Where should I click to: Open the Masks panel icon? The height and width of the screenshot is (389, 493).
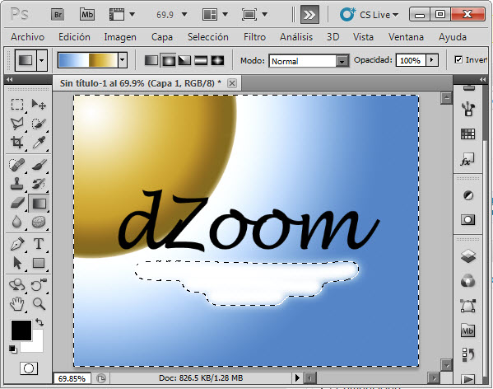click(467, 219)
